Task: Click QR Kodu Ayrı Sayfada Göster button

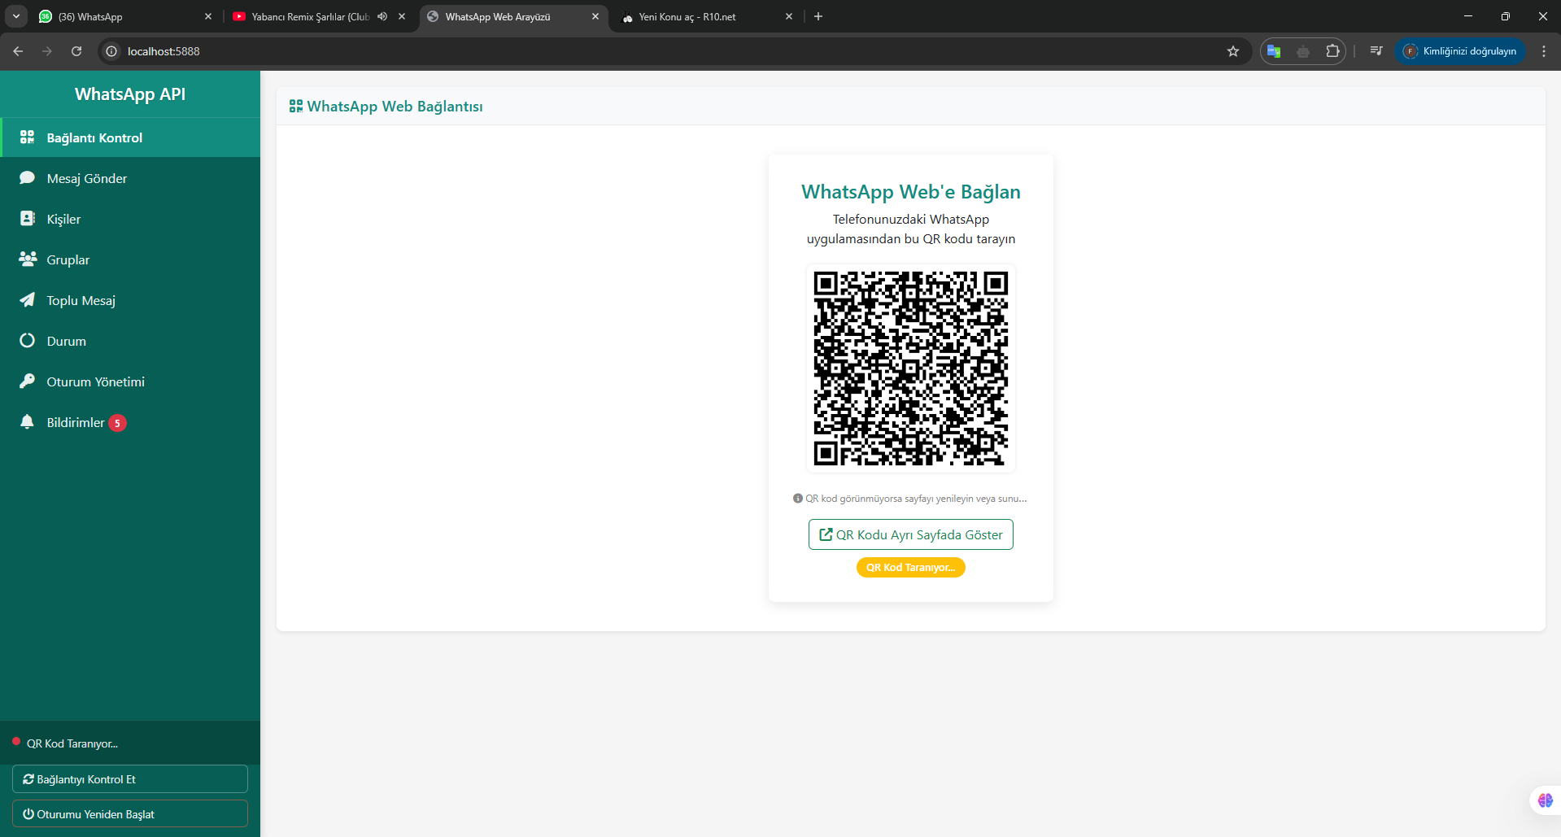Action: 911,534
